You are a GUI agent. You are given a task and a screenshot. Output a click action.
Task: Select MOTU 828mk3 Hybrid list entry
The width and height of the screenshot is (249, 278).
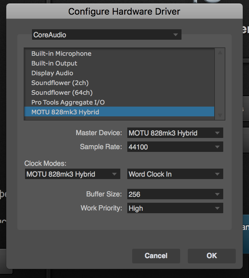[x=65, y=112]
